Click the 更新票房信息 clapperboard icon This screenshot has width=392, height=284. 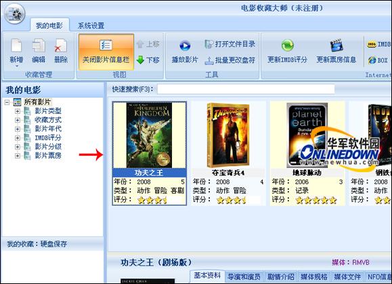pyautogui.click(x=336, y=45)
